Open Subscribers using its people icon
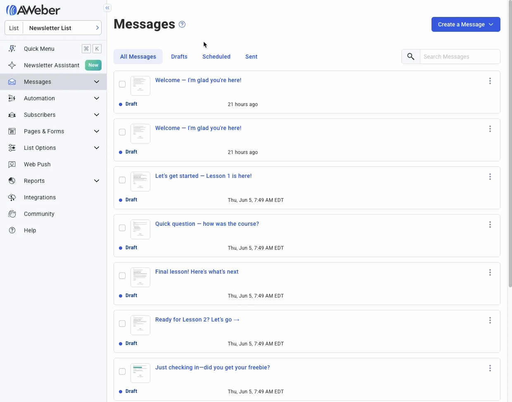Image resolution: width=512 pixels, height=402 pixels. [12, 115]
